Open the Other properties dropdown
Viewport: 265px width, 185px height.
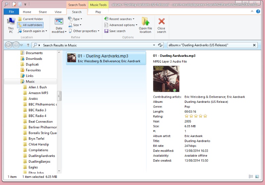tap(84, 31)
